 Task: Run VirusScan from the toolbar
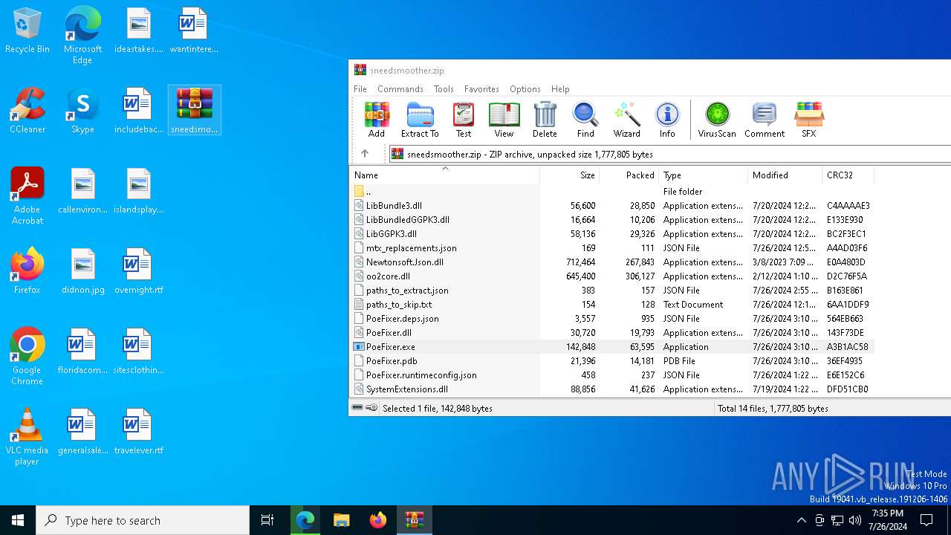[x=717, y=120]
